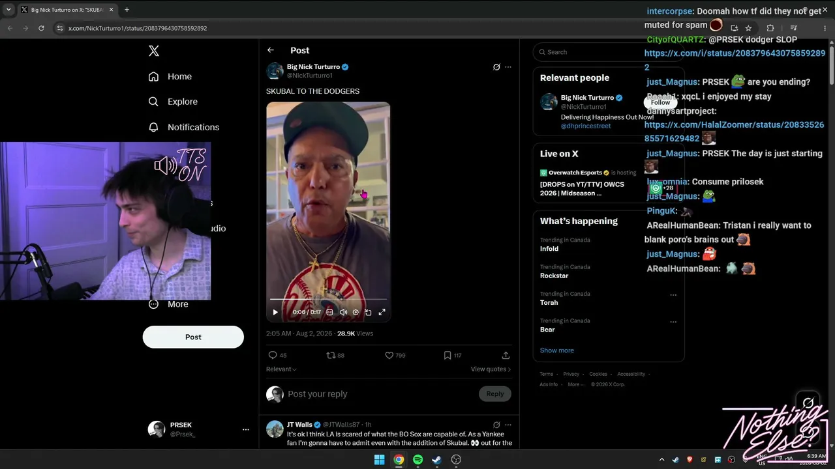Open the main post's three-dot menu

(x=508, y=67)
